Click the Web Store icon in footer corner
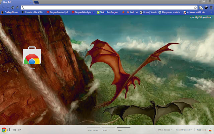The height and width of the screenshot is (134, 214). tap(210, 130)
